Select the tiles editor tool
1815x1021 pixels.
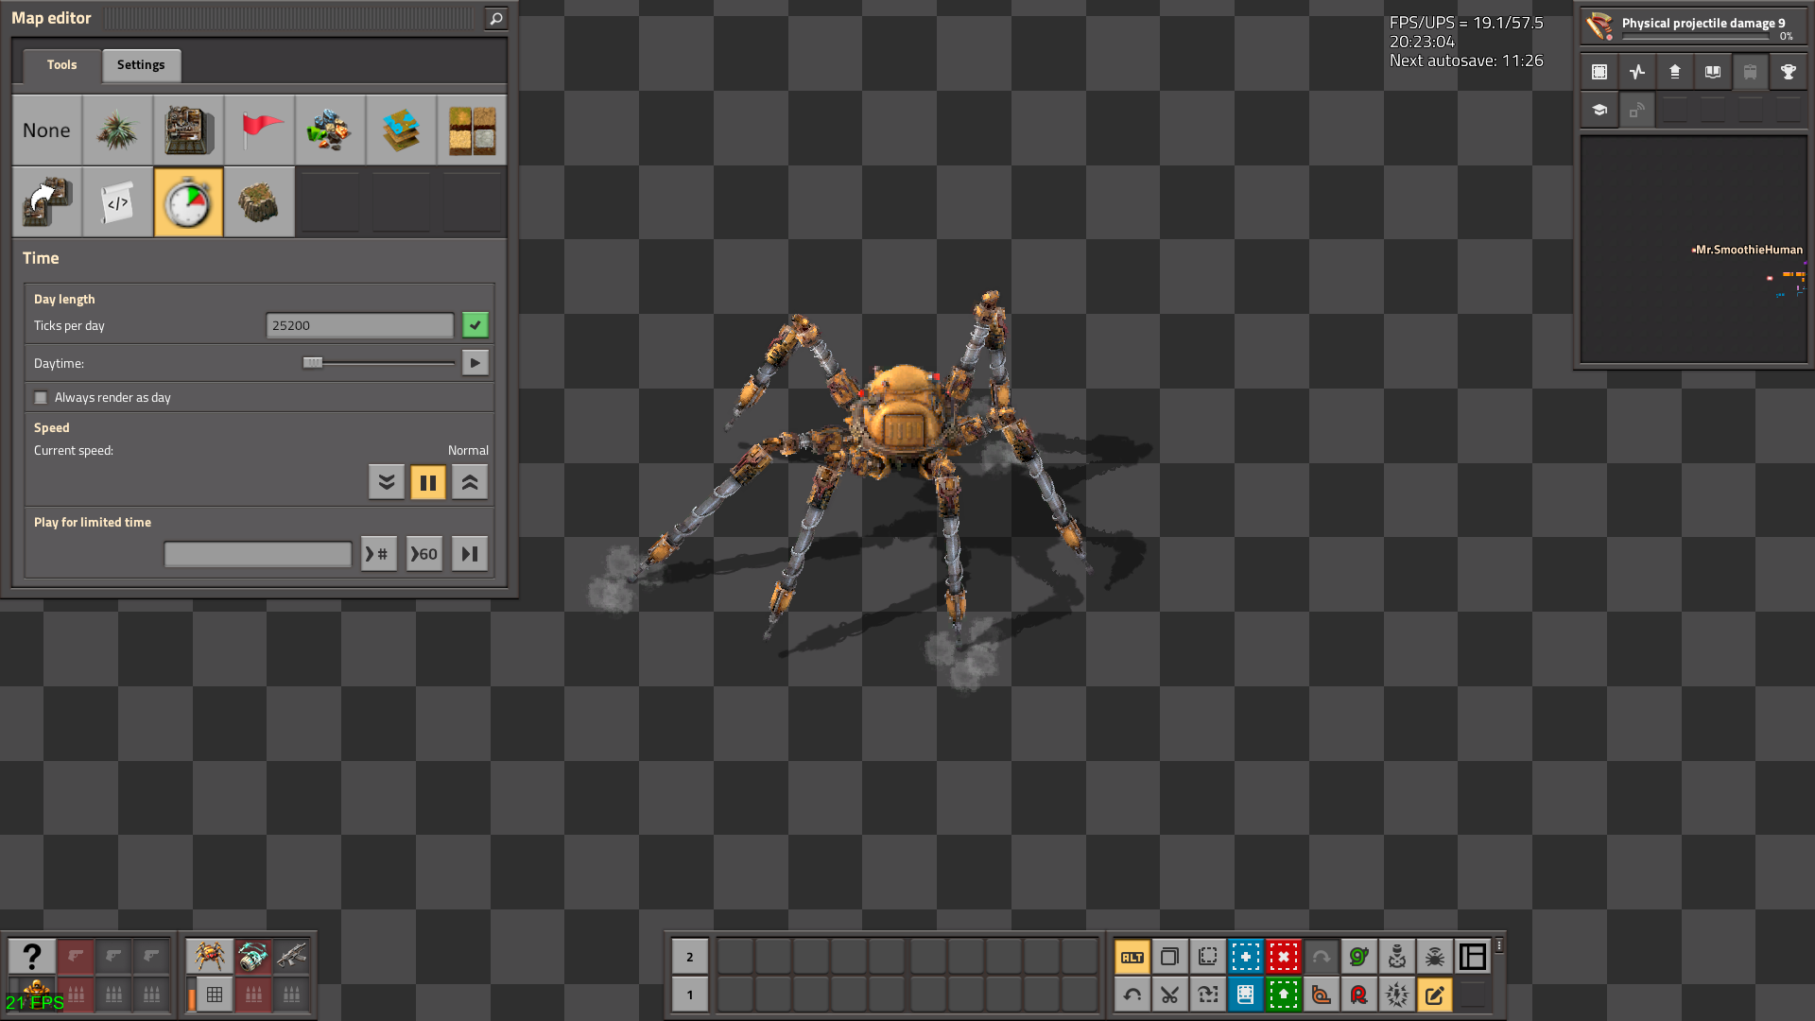(472, 130)
